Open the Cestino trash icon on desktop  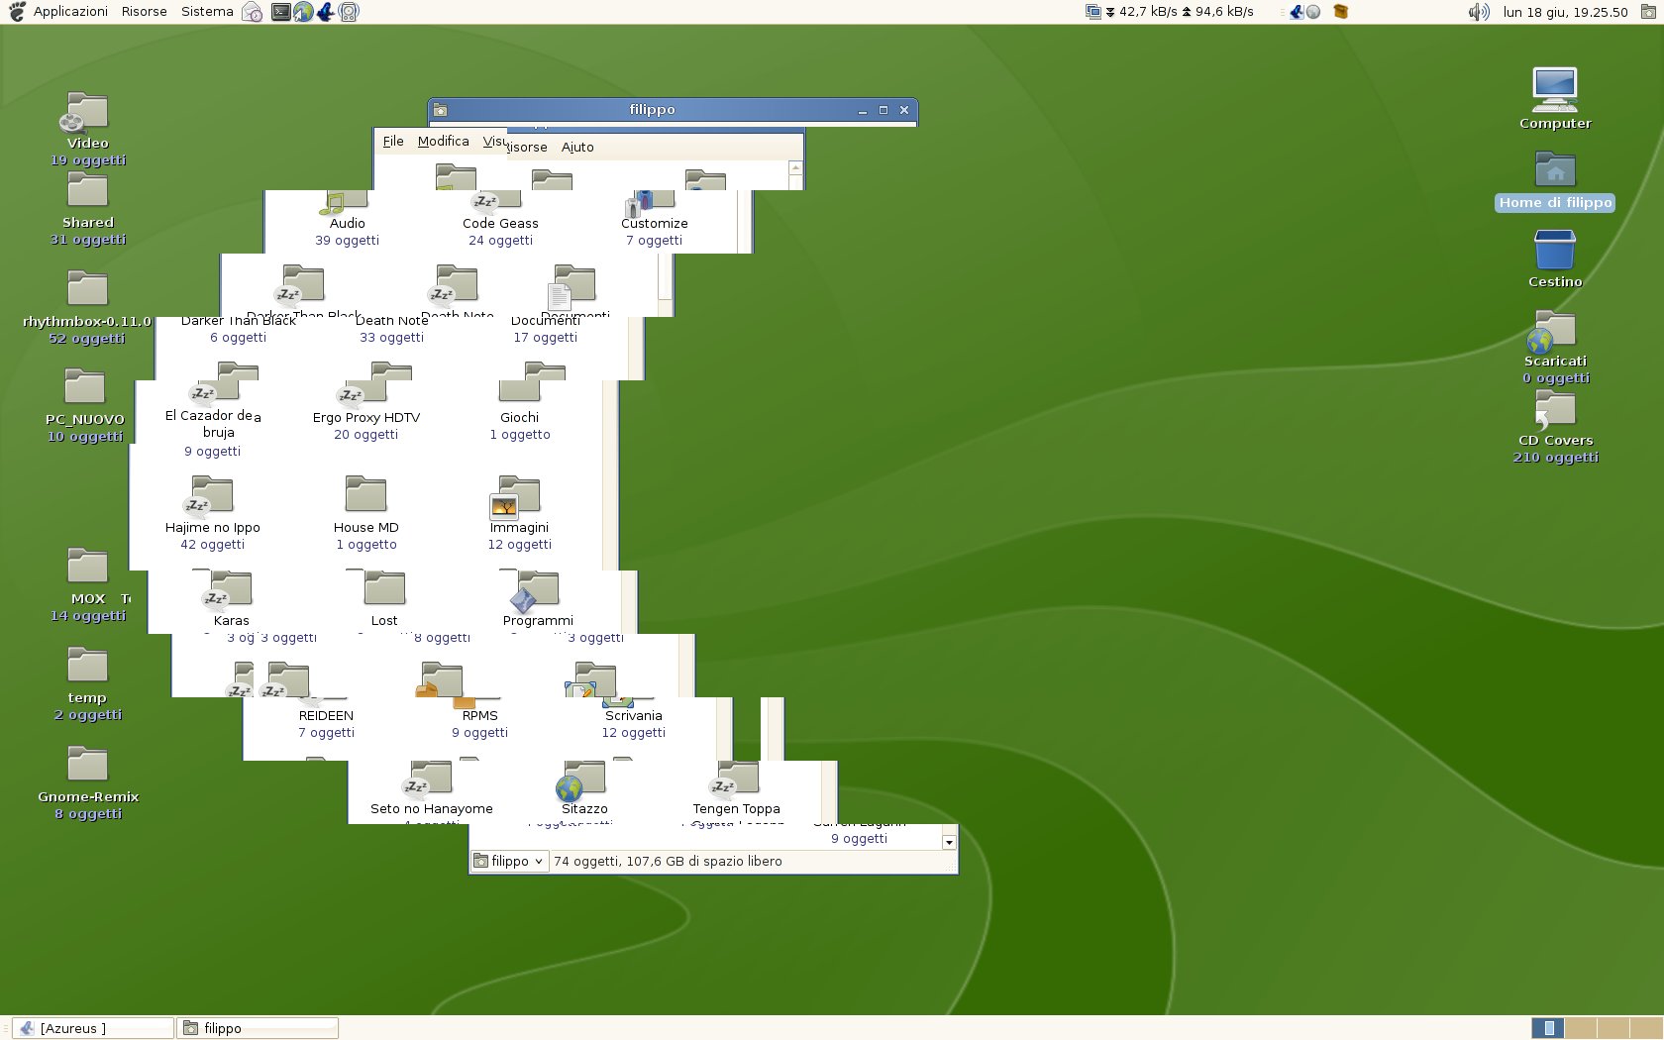(1554, 252)
